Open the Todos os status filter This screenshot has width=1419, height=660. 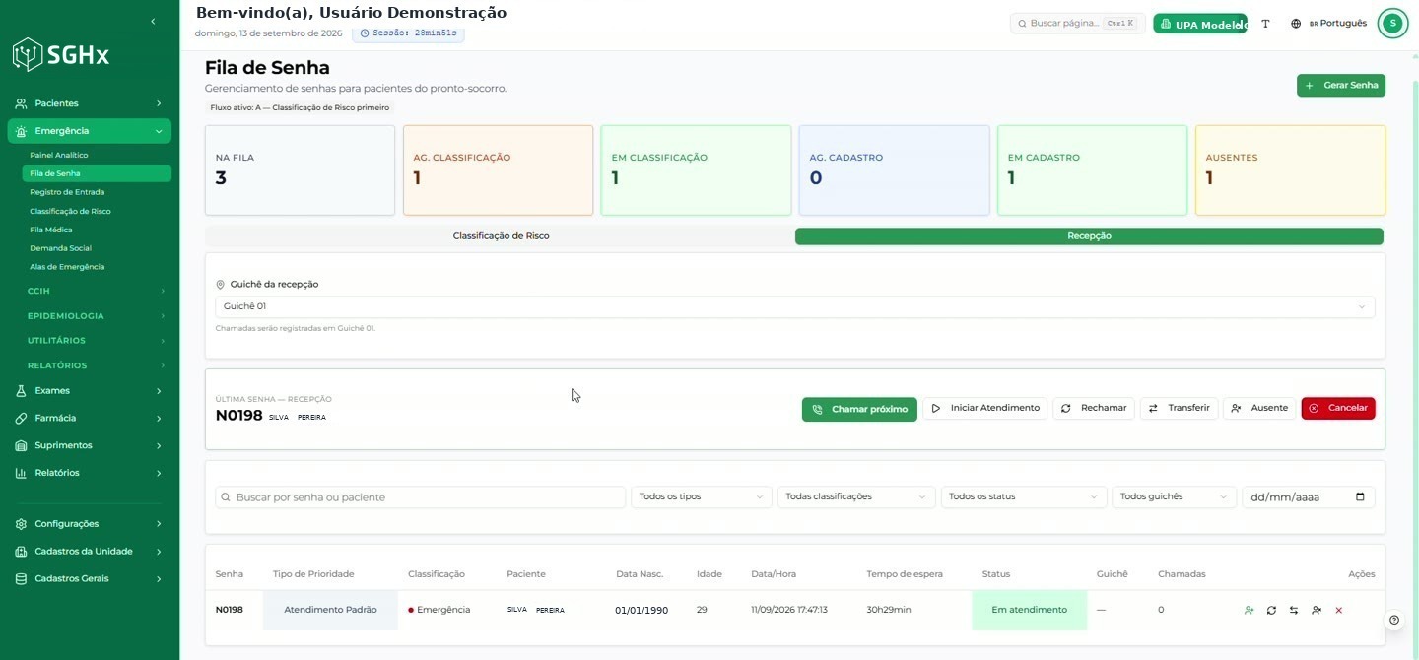[x=1024, y=497]
